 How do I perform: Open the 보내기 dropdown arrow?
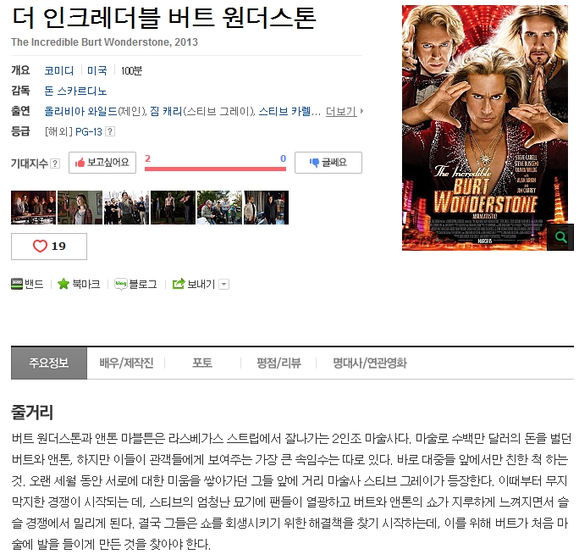coord(224,285)
